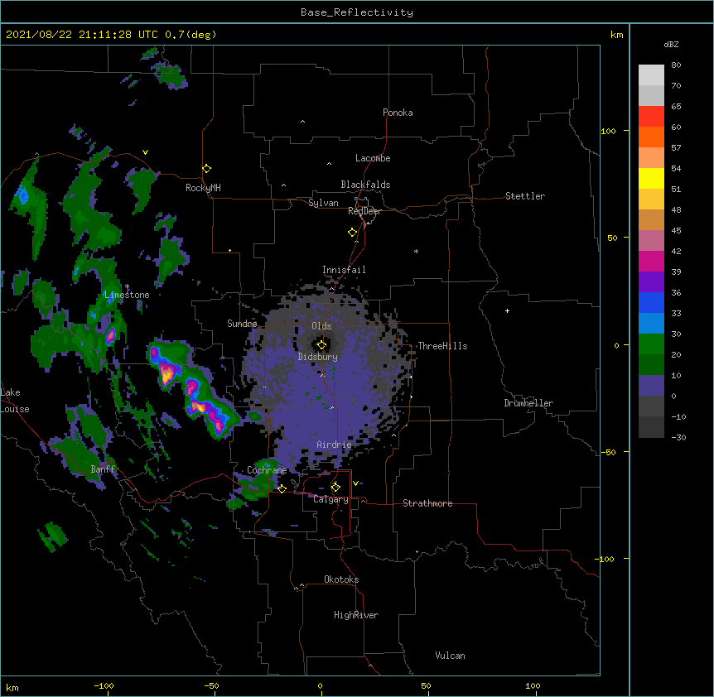Click the yellow v marker east of Calgary
The height and width of the screenshot is (697, 714).
click(355, 483)
